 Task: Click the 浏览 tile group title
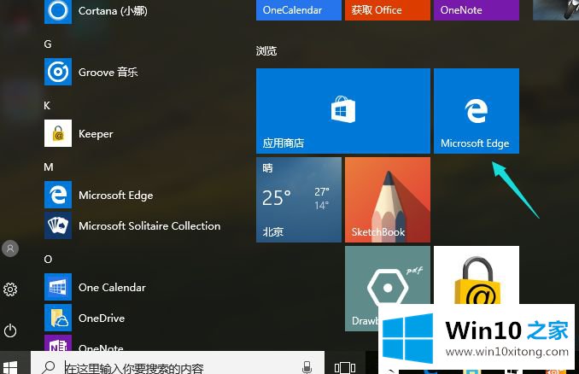pyautogui.click(x=266, y=50)
